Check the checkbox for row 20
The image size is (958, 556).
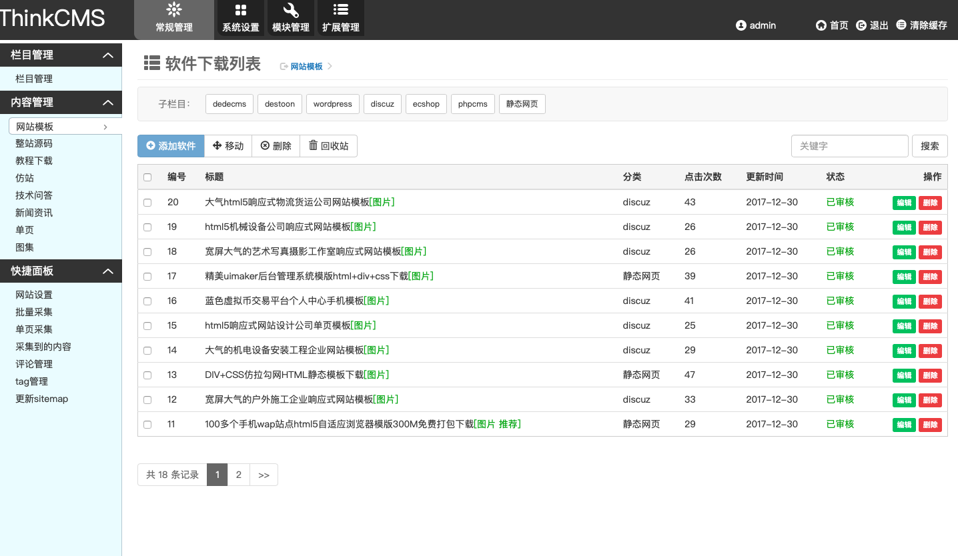pyautogui.click(x=147, y=203)
